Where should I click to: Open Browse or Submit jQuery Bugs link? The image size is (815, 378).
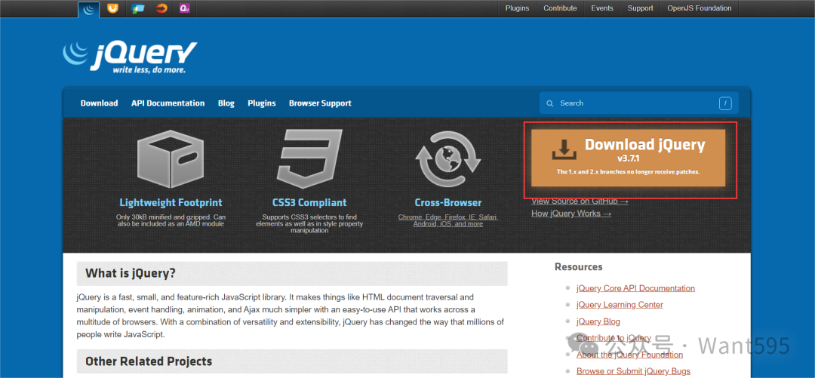click(633, 371)
